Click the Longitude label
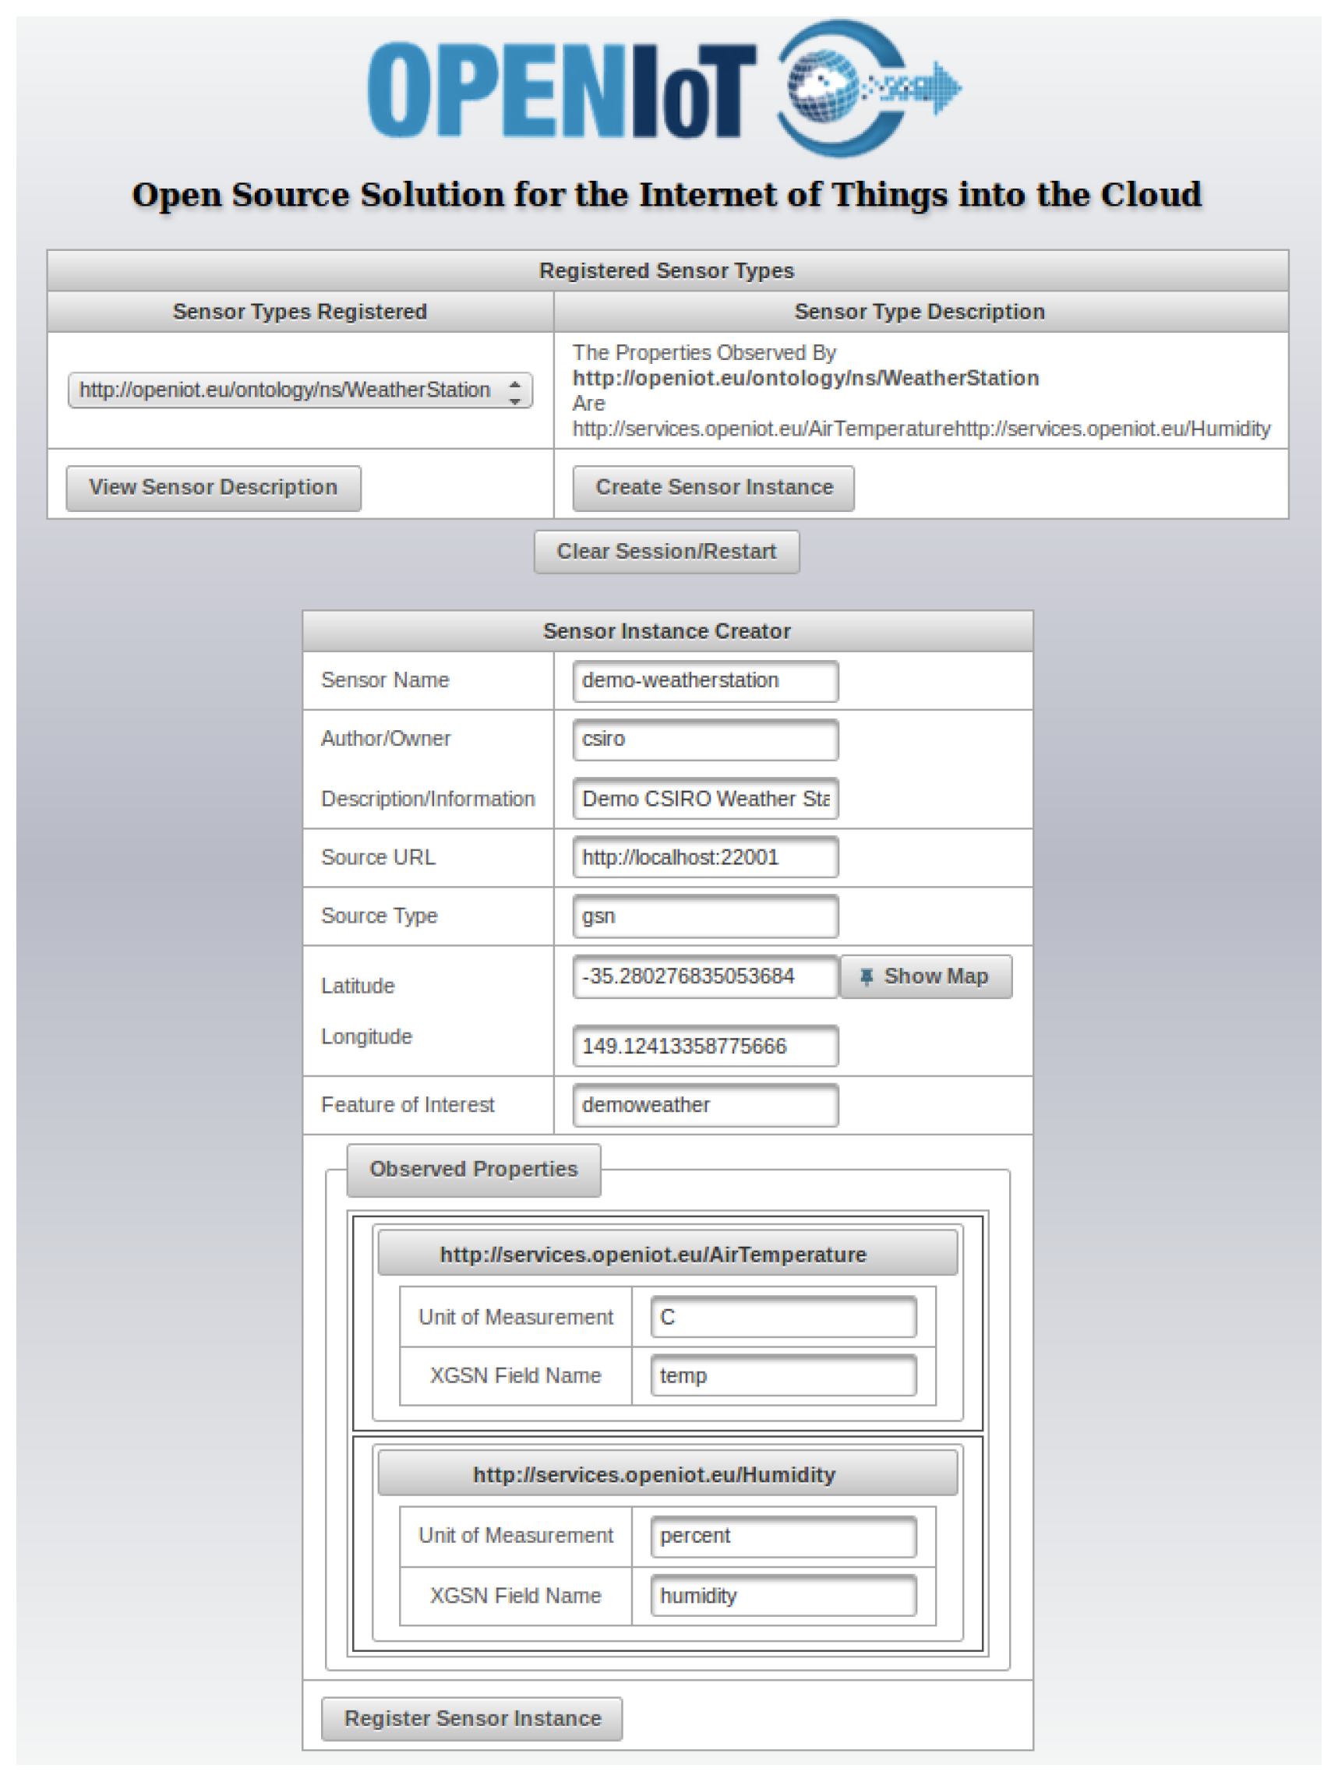1338x1779 pixels. point(367,1036)
